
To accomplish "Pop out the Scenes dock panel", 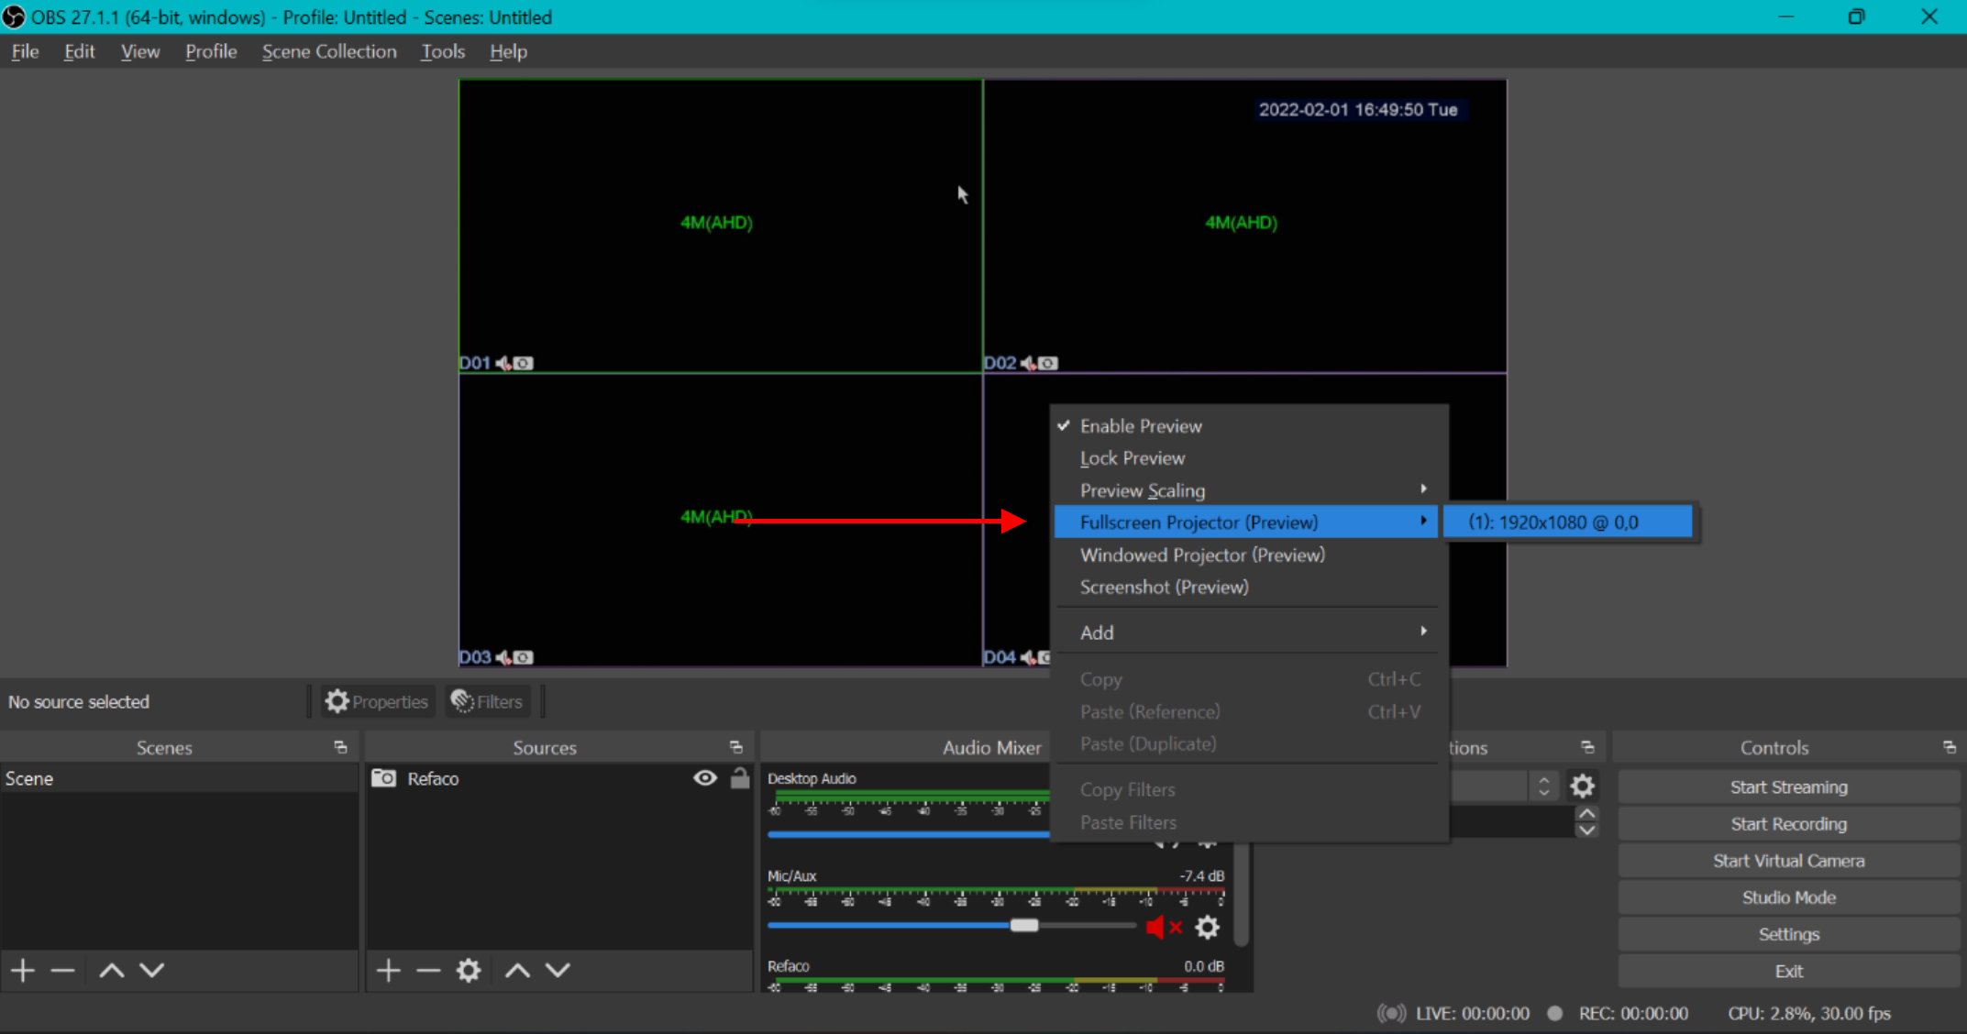I will tap(340, 747).
